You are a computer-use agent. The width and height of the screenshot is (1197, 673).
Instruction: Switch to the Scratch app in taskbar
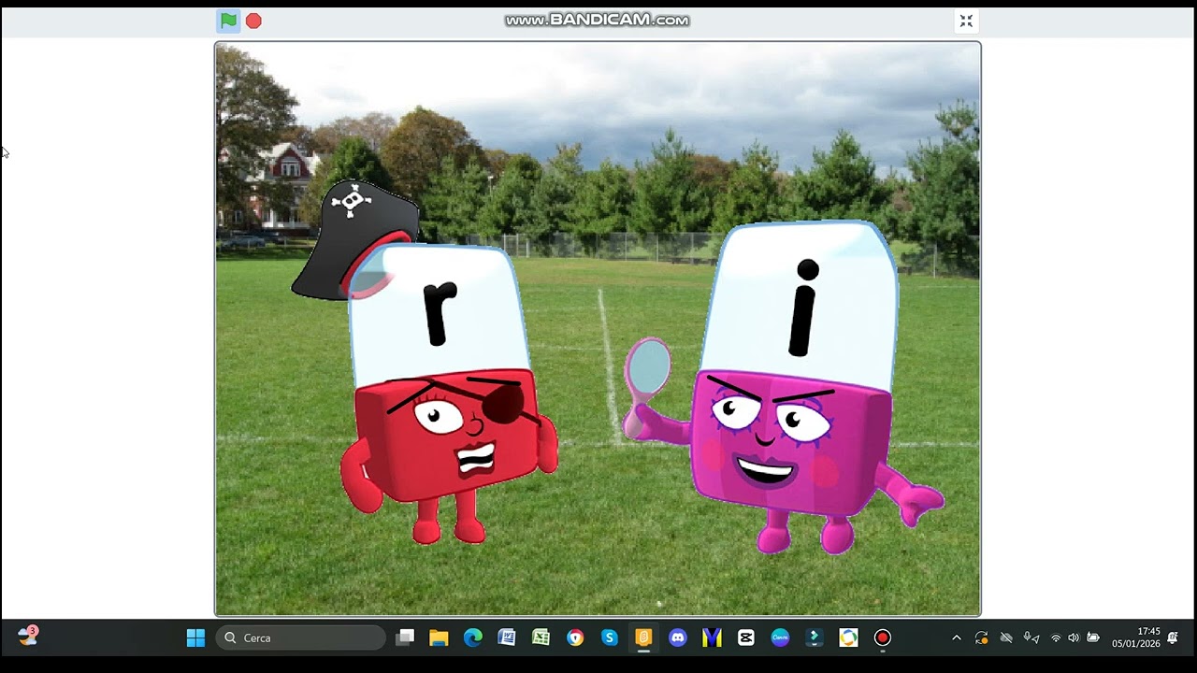pos(643,637)
